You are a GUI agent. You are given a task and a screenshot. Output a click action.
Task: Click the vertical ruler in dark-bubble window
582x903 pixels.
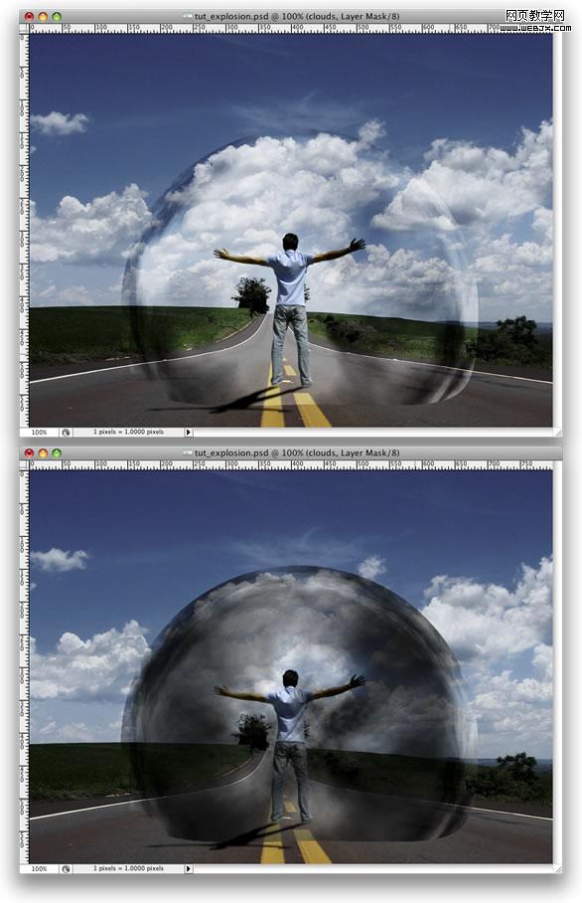[24, 666]
